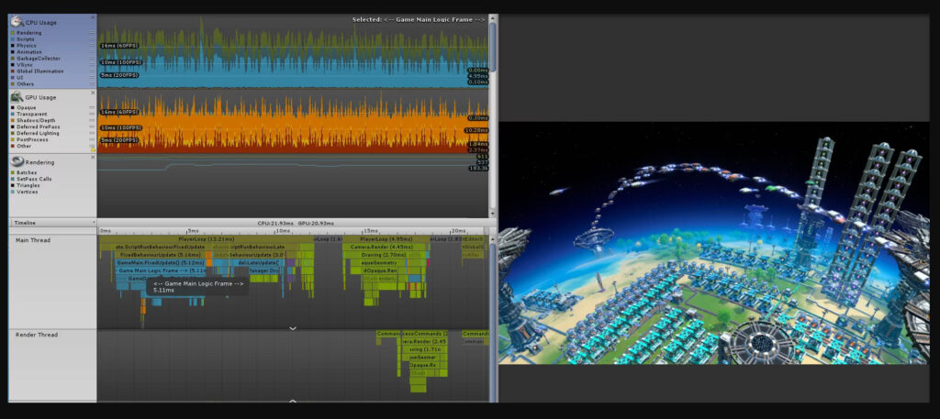Click the warning icon beside GPU Other
The image size is (940, 419).
[x=93, y=149]
